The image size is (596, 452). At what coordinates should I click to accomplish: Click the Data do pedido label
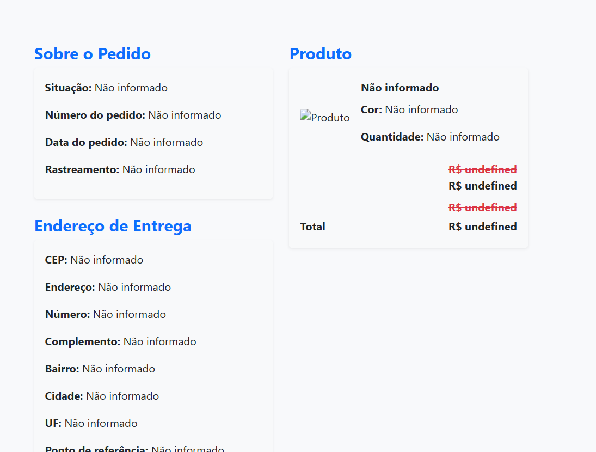86,142
